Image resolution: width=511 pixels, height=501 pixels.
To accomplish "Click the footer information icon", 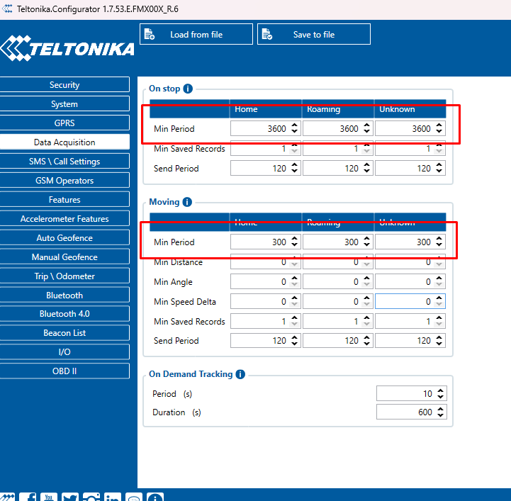I will pyautogui.click(x=155, y=497).
